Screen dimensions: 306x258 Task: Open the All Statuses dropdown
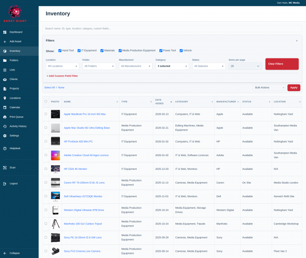[x=209, y=66]
